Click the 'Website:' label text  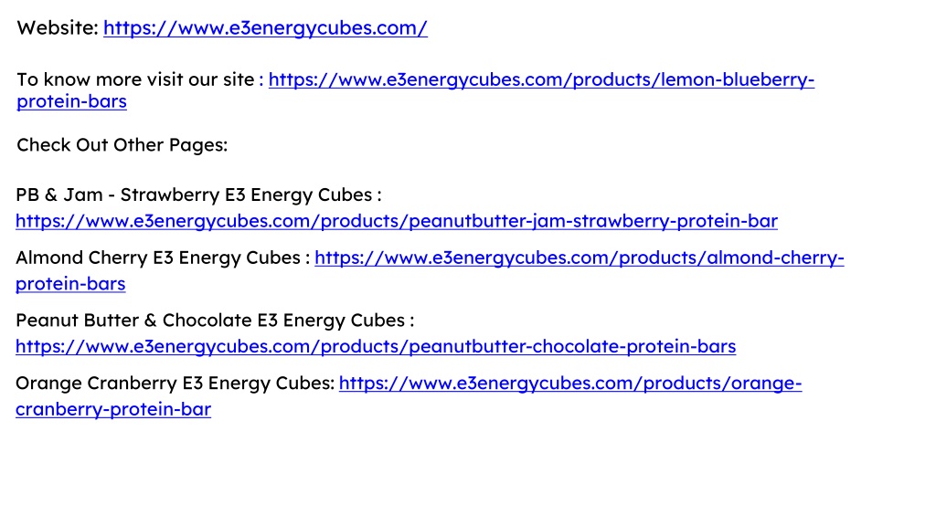(x=58, y=28)
